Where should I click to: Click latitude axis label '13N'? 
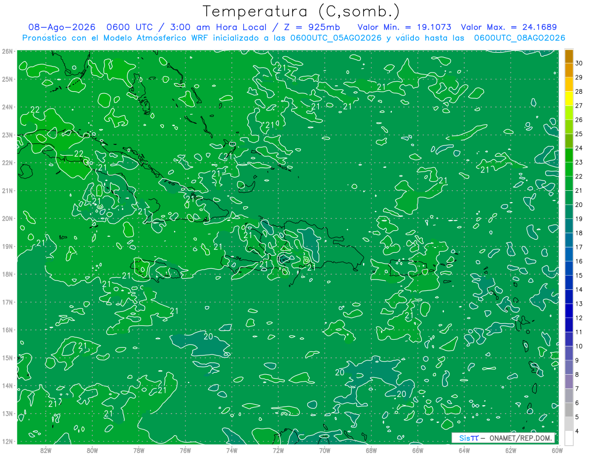click(8, 413)
